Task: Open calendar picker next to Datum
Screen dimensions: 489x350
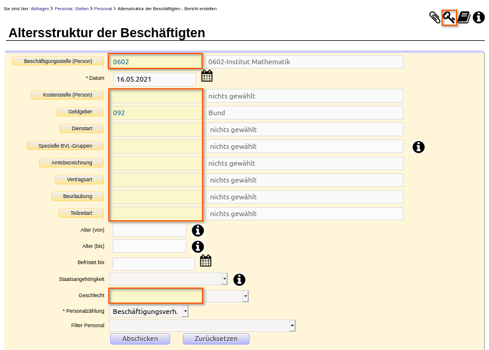Action: coord(207,76)
